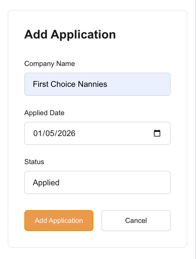The height and width of the screenshot is (259, 196).
Task: Click the Company Name label
Action: (50, 64)
